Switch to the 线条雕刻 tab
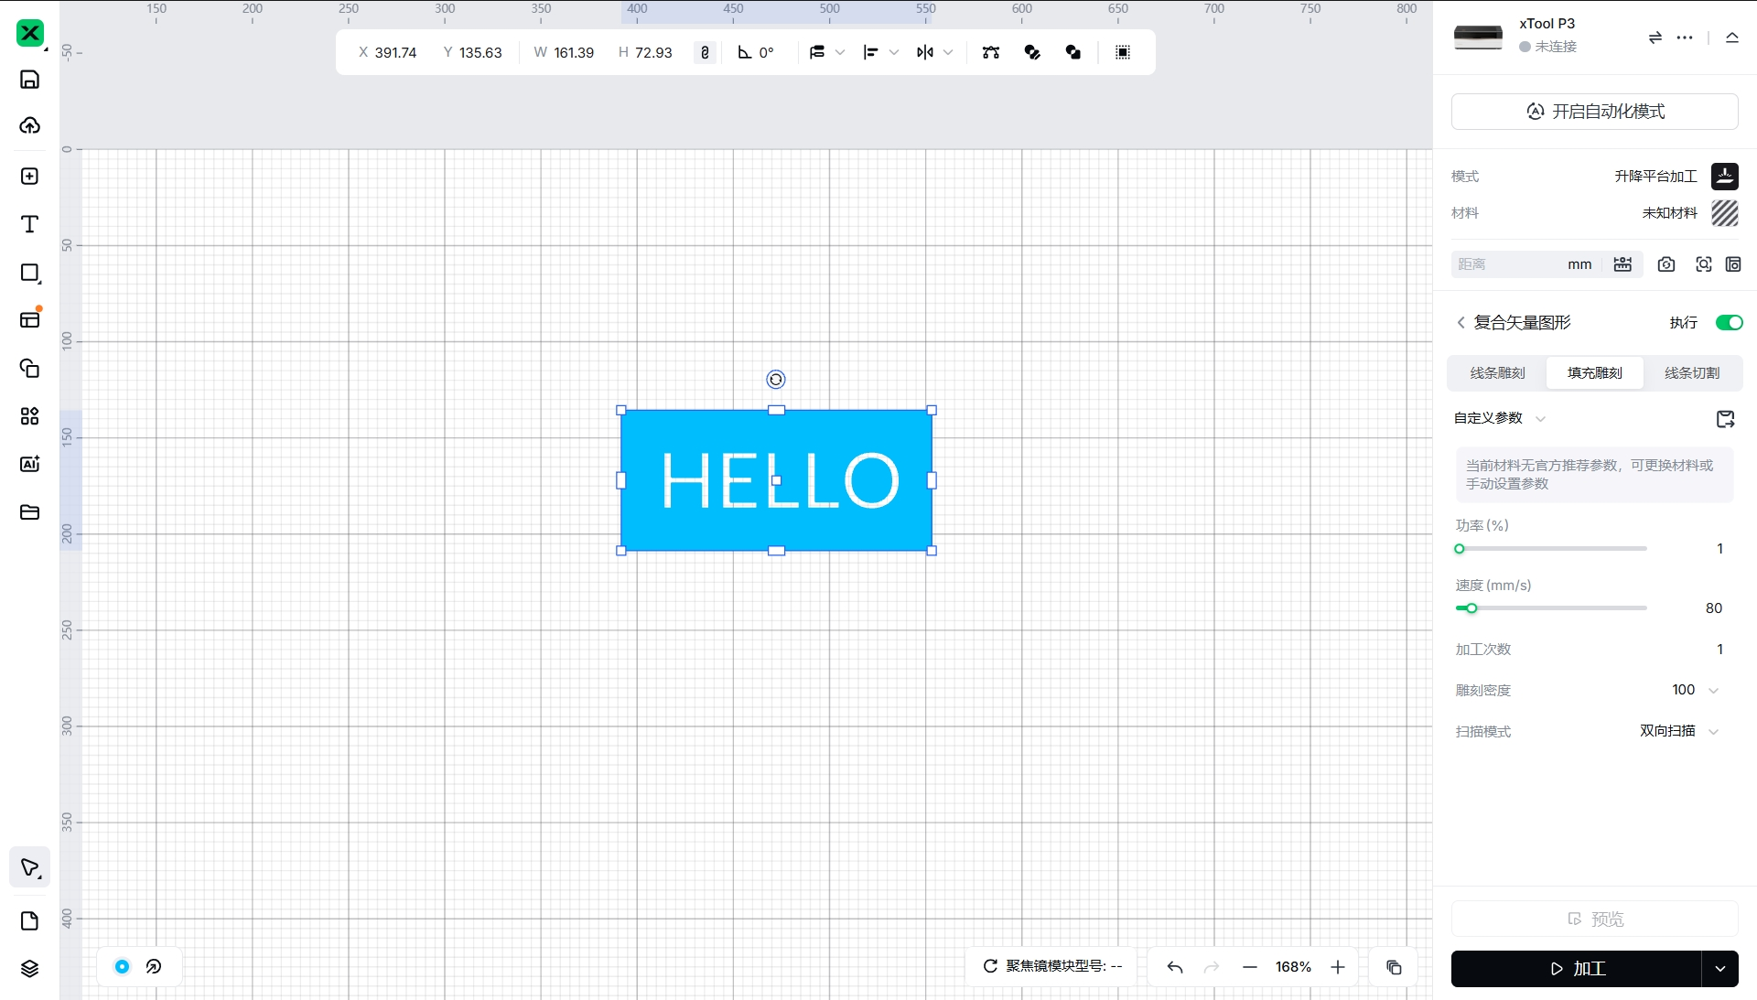Image resolution: width=1757 pixels, height=1000 pixels. [1497, 373]
